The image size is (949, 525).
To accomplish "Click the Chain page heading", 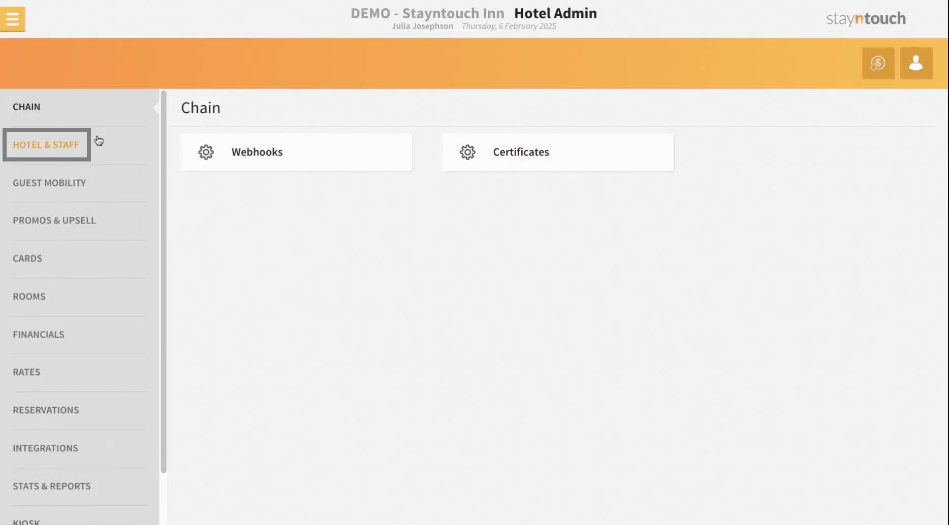I will point(201,108).
